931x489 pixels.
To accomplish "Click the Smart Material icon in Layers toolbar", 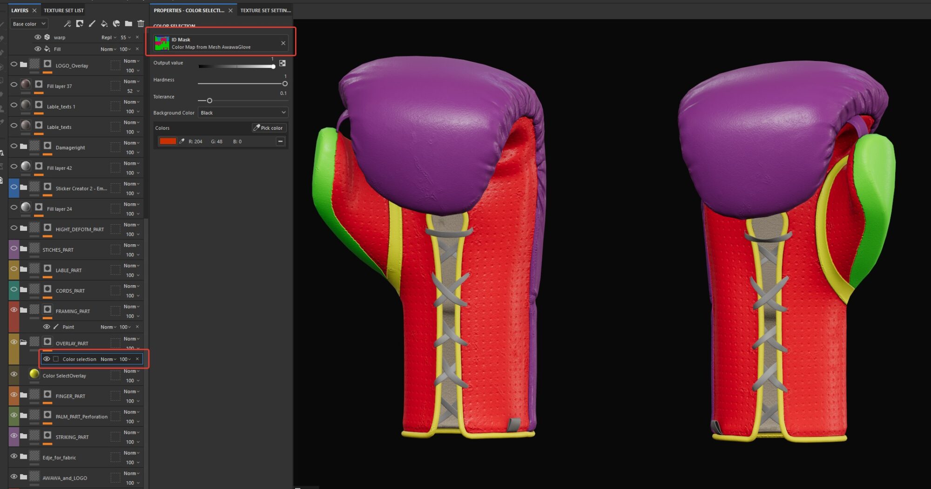I will [x=116, y=24].
